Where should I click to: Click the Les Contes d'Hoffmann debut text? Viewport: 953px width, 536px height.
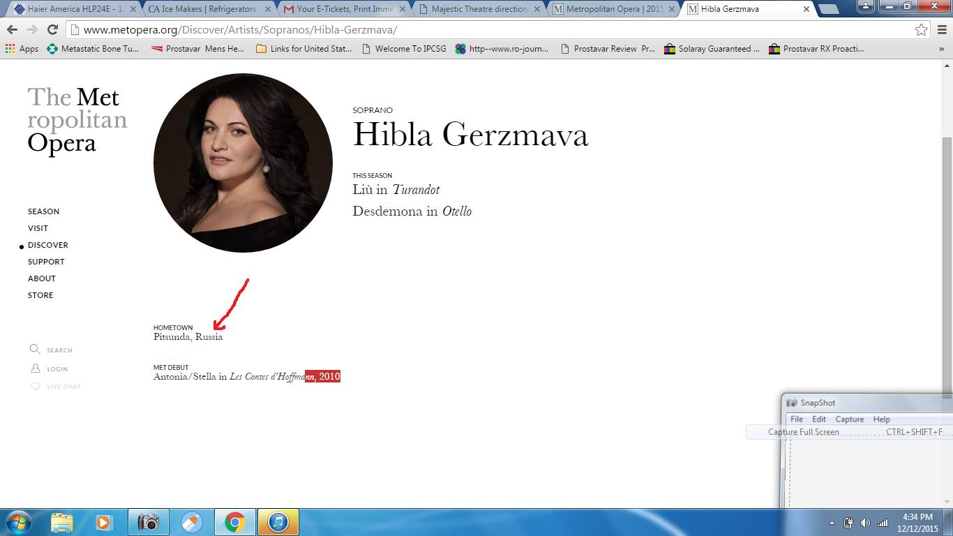pos(247,376)
